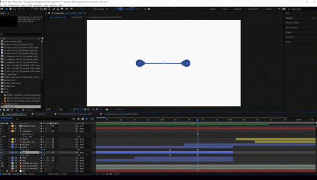Click the new folder icon in Project panel
This screenshot has height=180, width=317.
(x=4, y=110)
